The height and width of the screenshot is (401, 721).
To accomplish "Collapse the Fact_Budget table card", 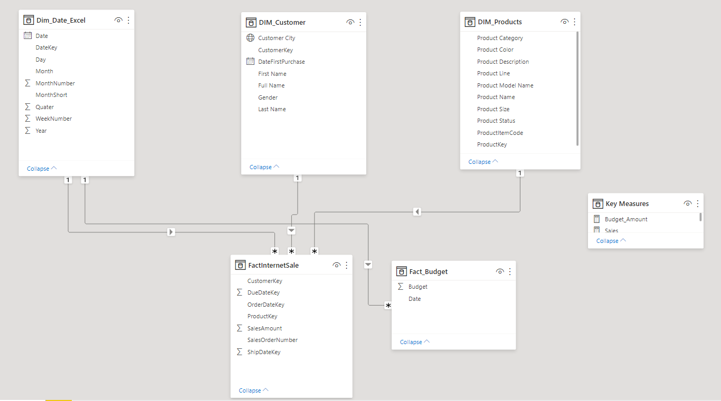I will tap(415, 342).
